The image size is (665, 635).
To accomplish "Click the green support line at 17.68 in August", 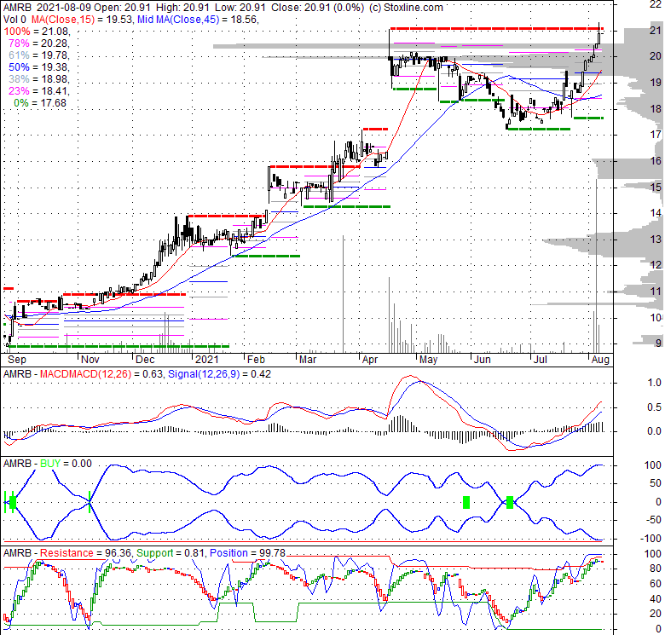I will tap(588, 118).
